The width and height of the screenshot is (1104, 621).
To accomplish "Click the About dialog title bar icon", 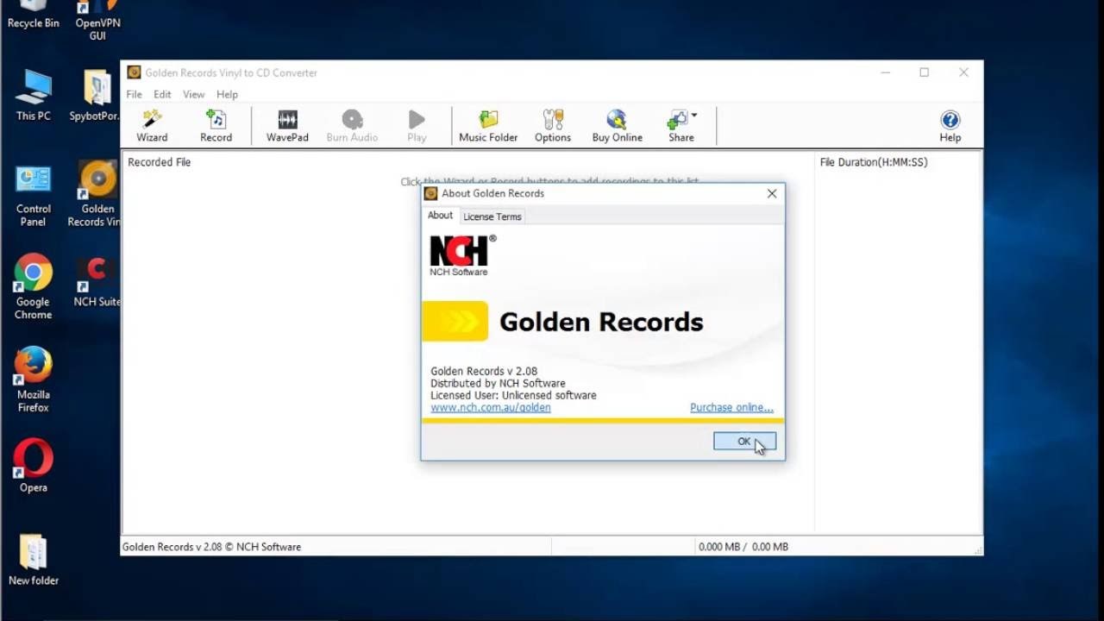I will point(430,193).
